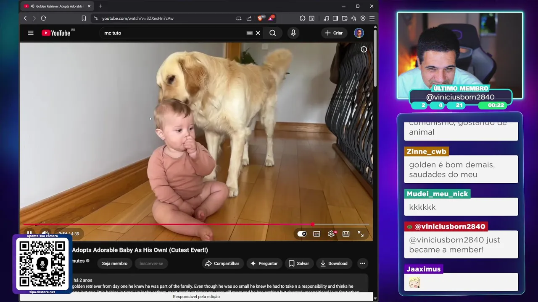The width and height of the screenshot is (538, 302).
Task: Search by voice with microphone
Action: (x=293, y=33)
